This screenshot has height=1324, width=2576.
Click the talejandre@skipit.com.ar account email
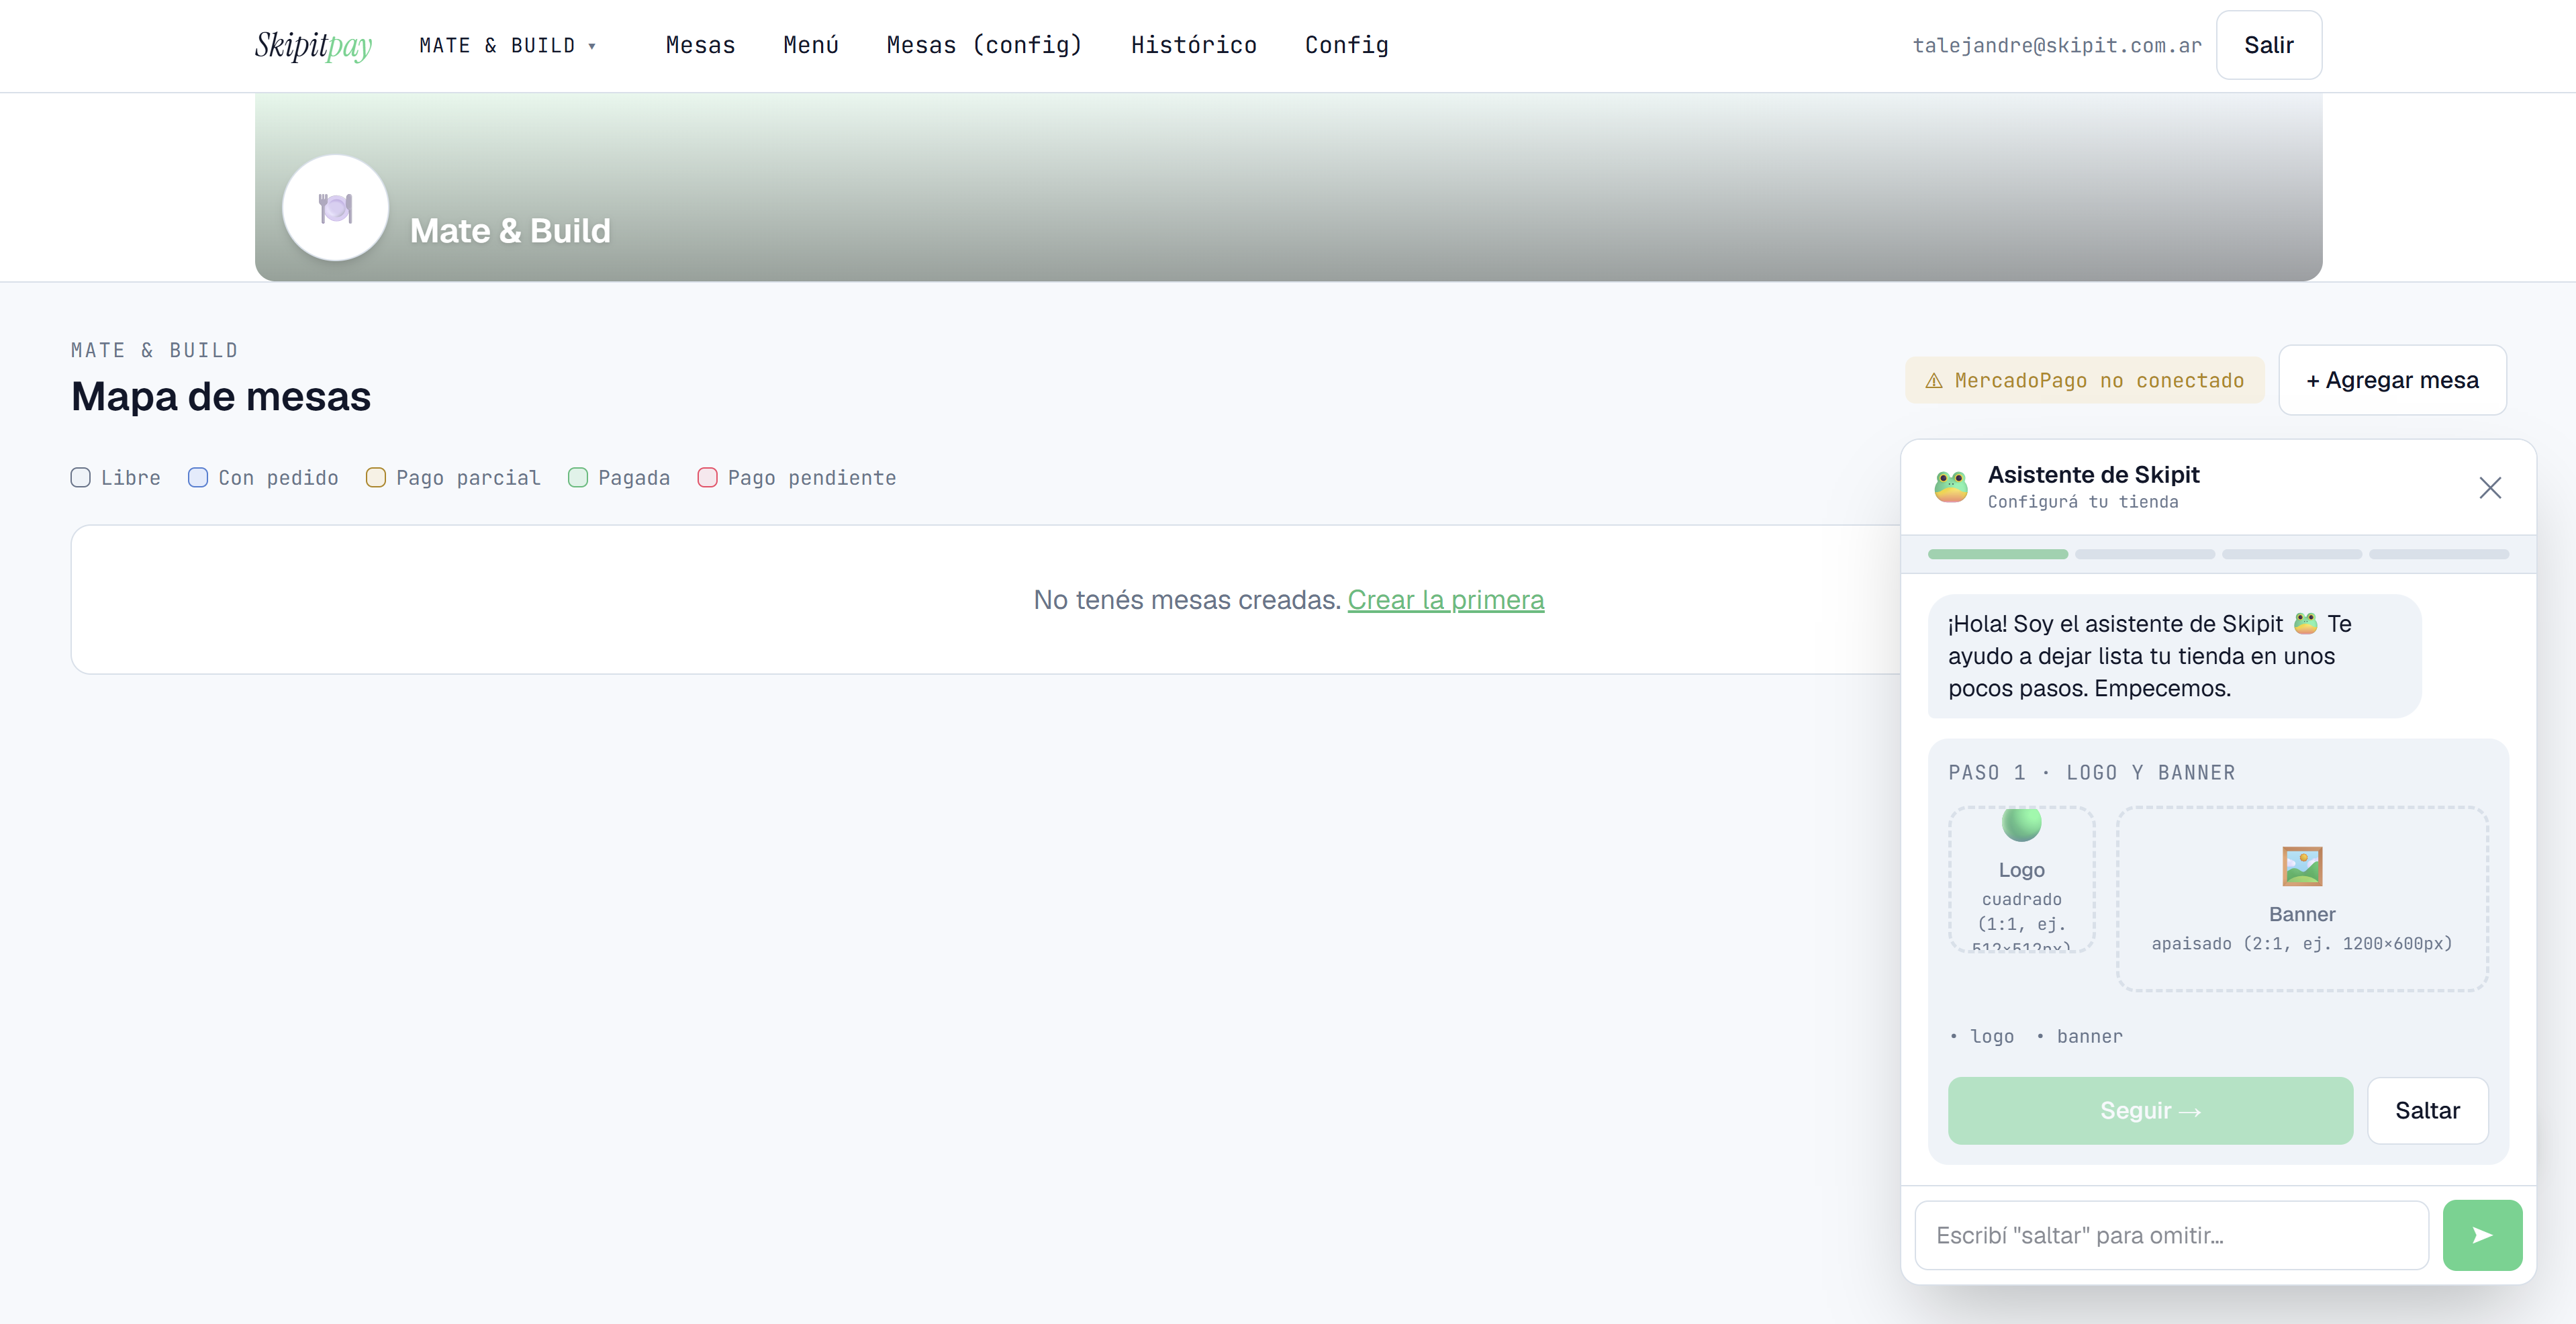(2056, 45)
